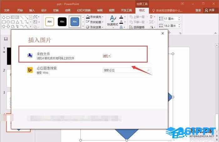Choose the elbow connector shape
This screenshot has width=219, height=142.
click(22, 22)
